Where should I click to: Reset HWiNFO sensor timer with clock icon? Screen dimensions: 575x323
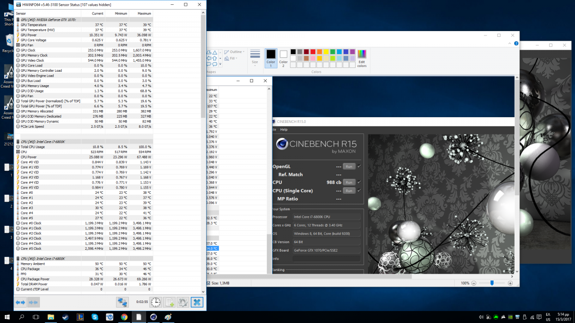156,302
